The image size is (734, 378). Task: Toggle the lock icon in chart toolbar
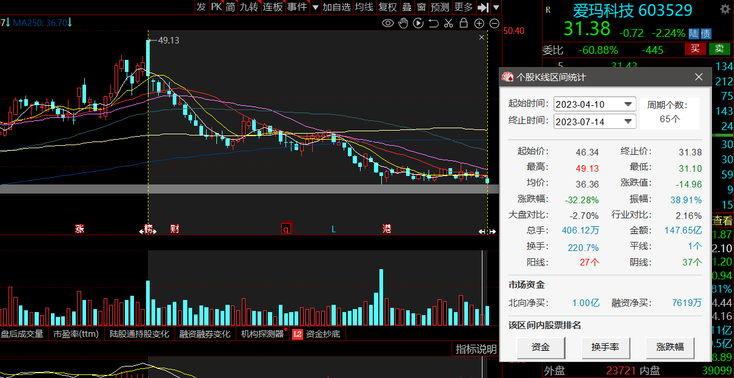pyautogui.click(x=464, y=24)
